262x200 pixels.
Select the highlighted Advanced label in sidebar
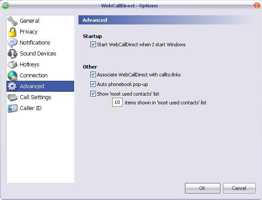point(32,86)
